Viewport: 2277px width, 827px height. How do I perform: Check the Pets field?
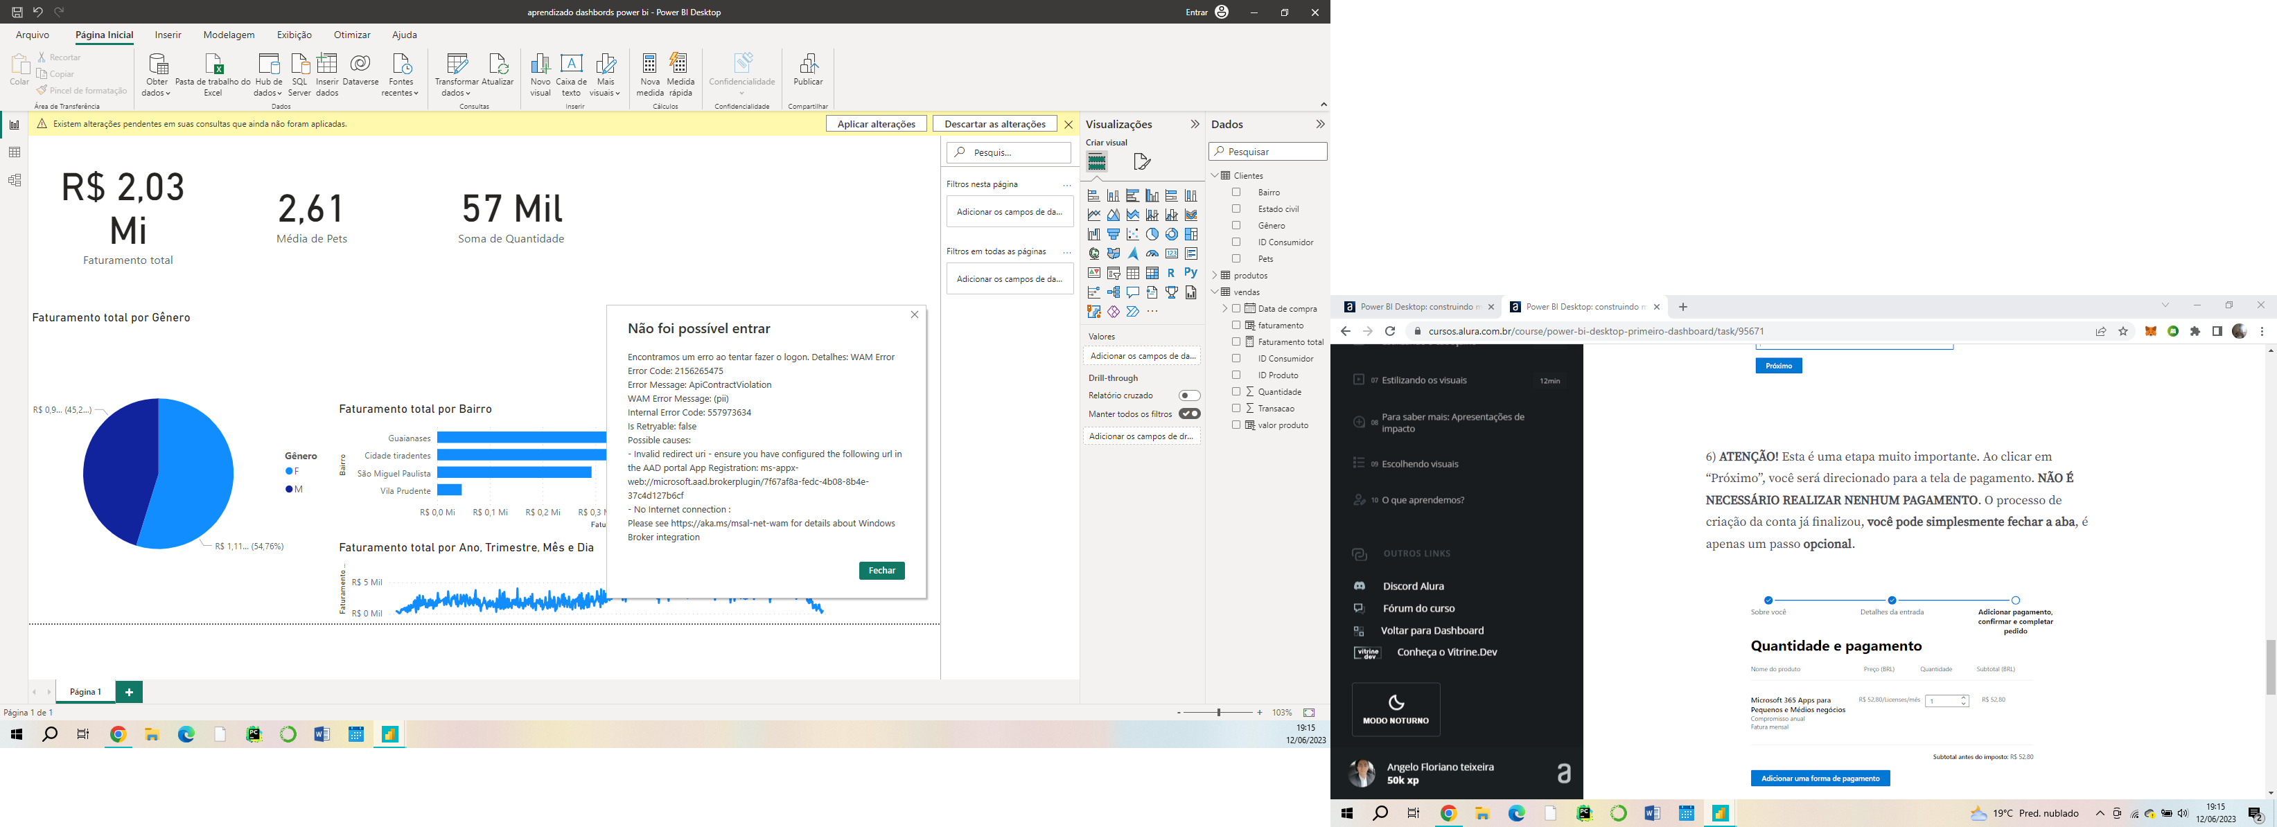coord(1237,258)
